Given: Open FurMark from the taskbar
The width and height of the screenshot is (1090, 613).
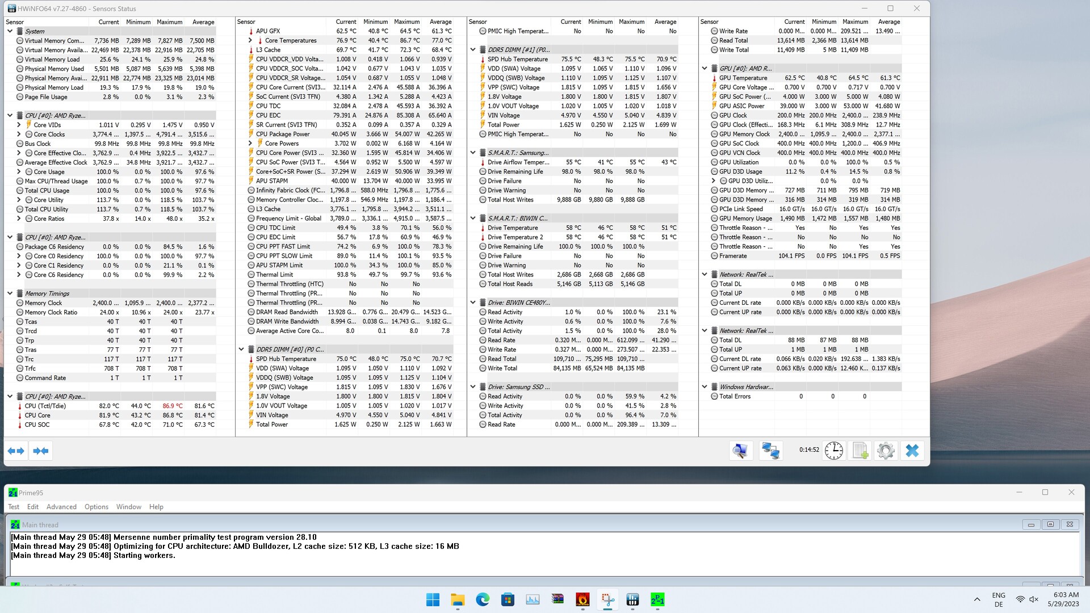Looking at the screenshot, I should click(x=582, y=599).
